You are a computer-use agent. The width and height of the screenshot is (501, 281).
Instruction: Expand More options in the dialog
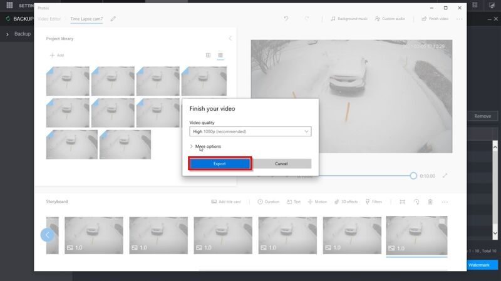(205, 146)
